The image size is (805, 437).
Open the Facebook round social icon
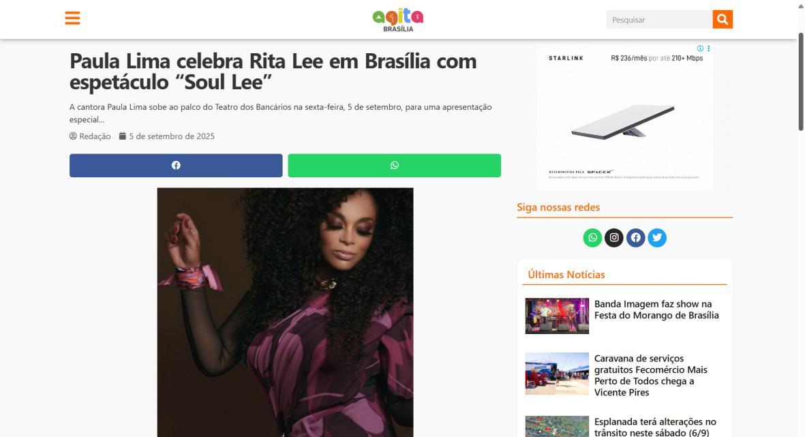point(635,238)
